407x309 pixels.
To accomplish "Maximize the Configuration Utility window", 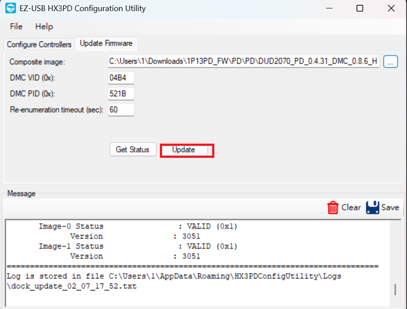I will [360, 8].
